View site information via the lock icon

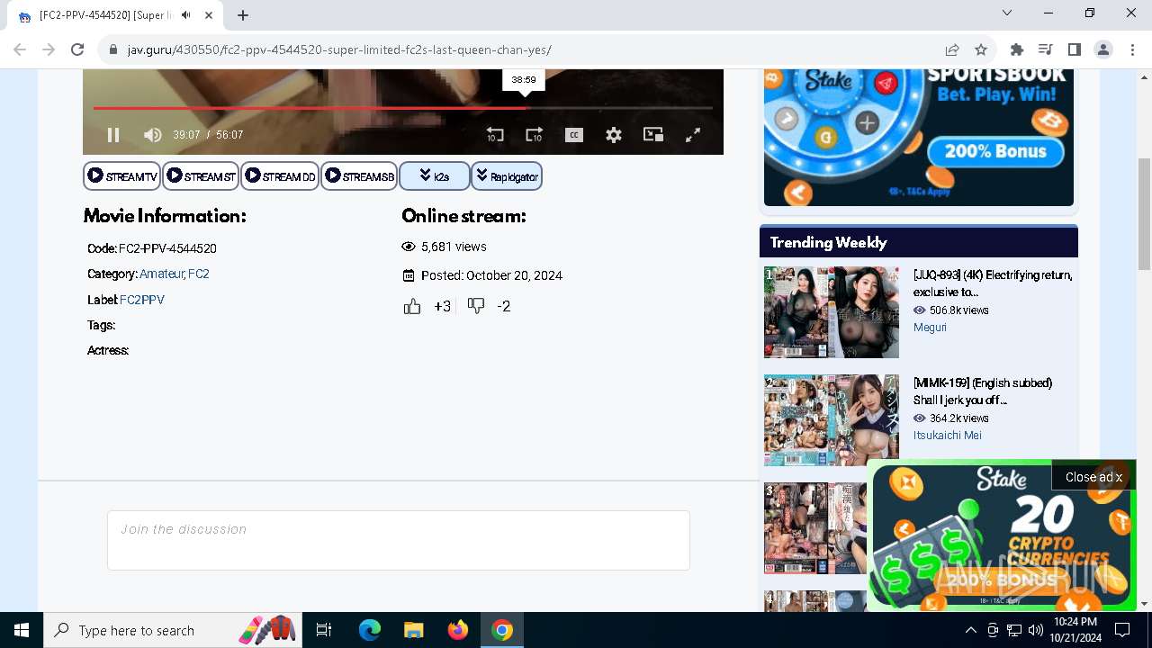(113, 50)
